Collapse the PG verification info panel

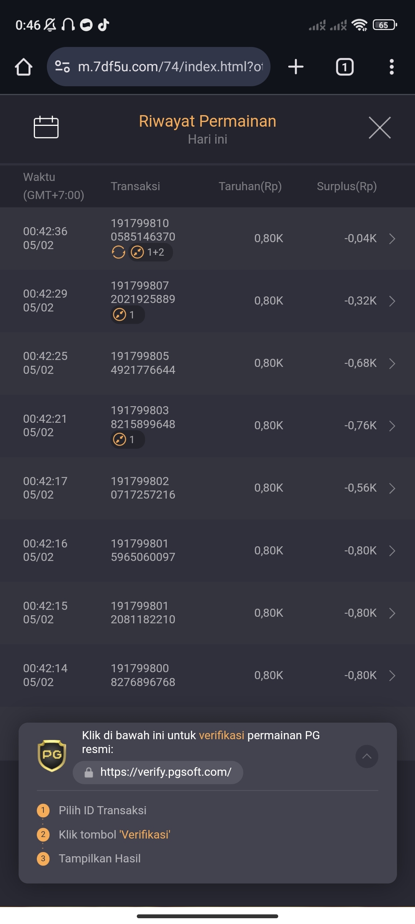coord(367,757)
